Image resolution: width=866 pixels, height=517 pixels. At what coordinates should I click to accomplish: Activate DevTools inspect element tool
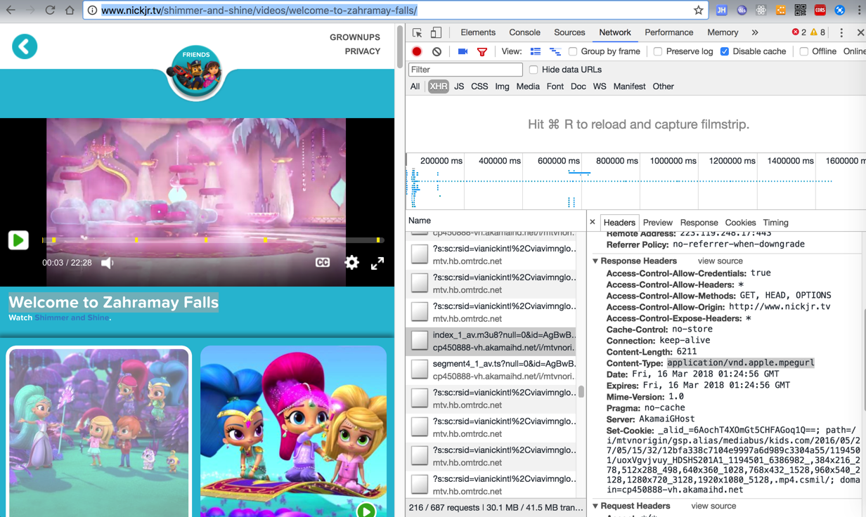(417, 33)
